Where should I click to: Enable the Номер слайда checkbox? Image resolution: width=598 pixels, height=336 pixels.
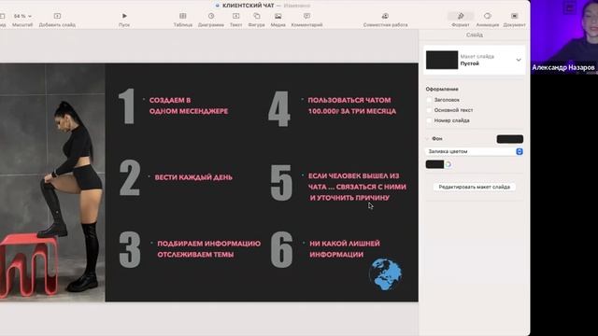click(429, 120)
